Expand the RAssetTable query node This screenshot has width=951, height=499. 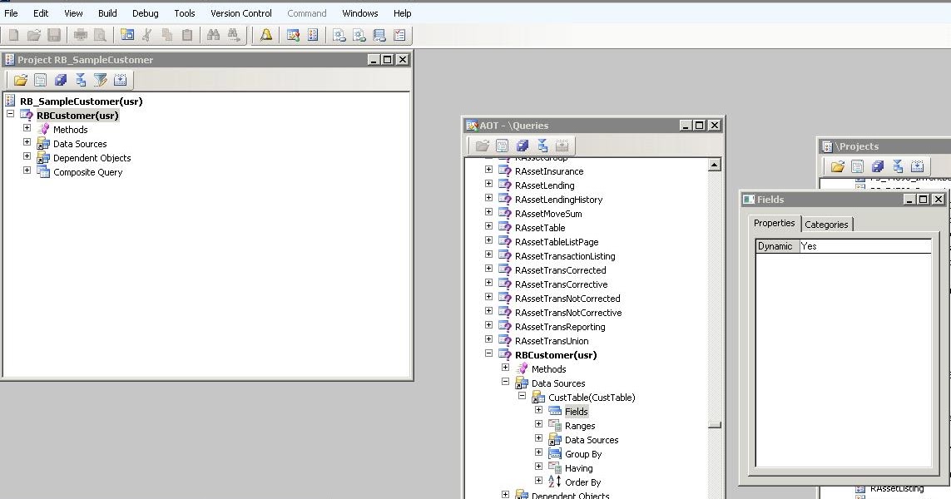click(488, 227)
